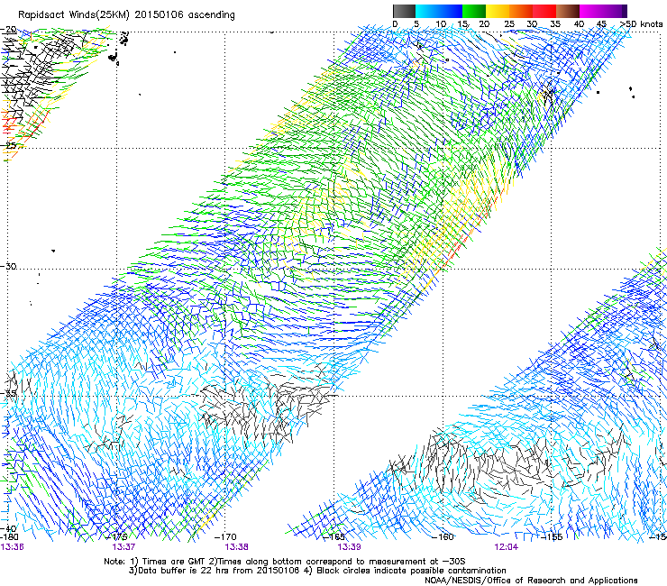Click the purple time stamp '13:36'
This screenshot has height=586, width=667.
pyautogui.click(x=12, y=547)
